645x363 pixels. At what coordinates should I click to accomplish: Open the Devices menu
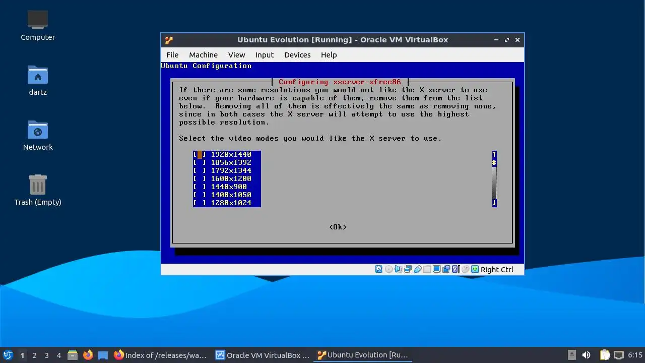pyautogui.click(x=297, y=55)
